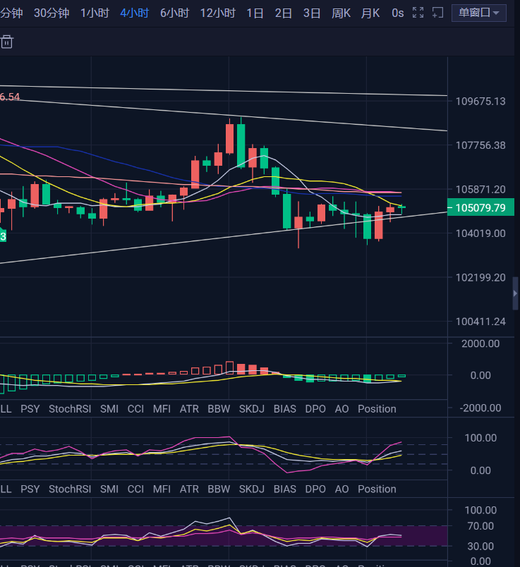Click price axis label 109675.13
This screenshot has height=567, width=520.
pyautogui.click(x=480, y=102)
